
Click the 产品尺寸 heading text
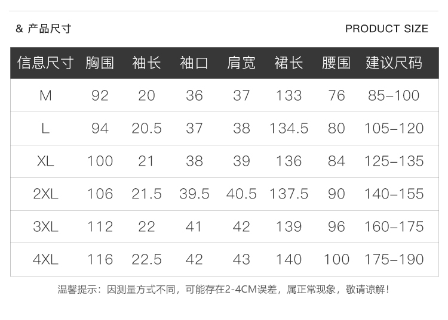pyautogui.click(x=50, y=29)
